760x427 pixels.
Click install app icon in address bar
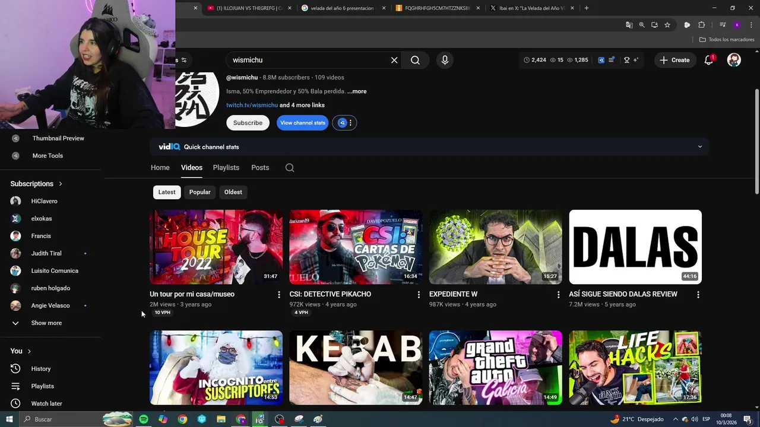pyautogui.click(x=654, y=25)
